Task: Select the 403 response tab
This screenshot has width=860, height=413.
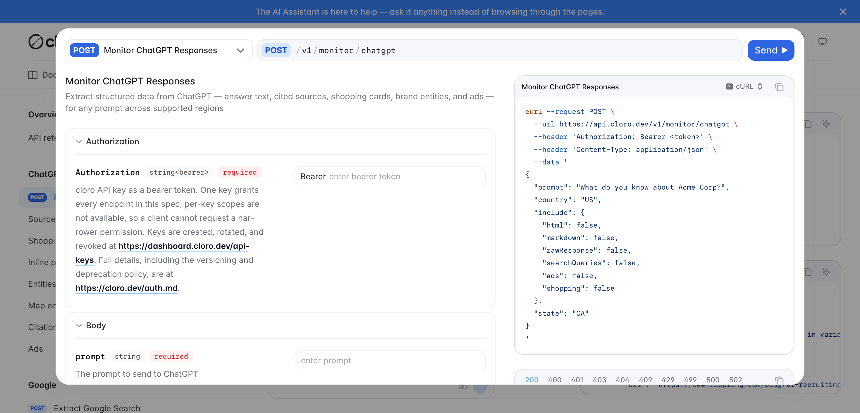Action: (x=599, y=380)
